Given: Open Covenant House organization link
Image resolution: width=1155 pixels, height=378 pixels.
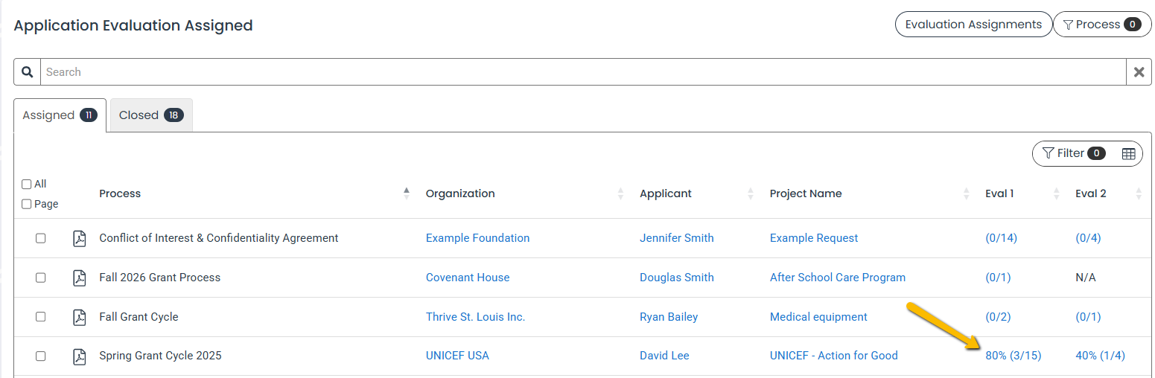Looking at the screenshot, I should (x=468, y=278).
